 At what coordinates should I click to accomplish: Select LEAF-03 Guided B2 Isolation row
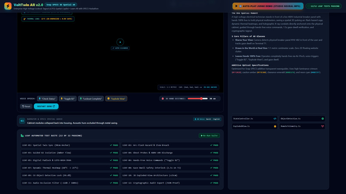(70, 152)
